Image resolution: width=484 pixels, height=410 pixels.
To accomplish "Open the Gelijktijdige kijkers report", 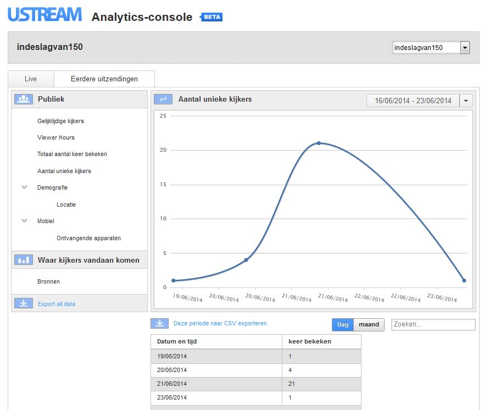I will [60, 121].
